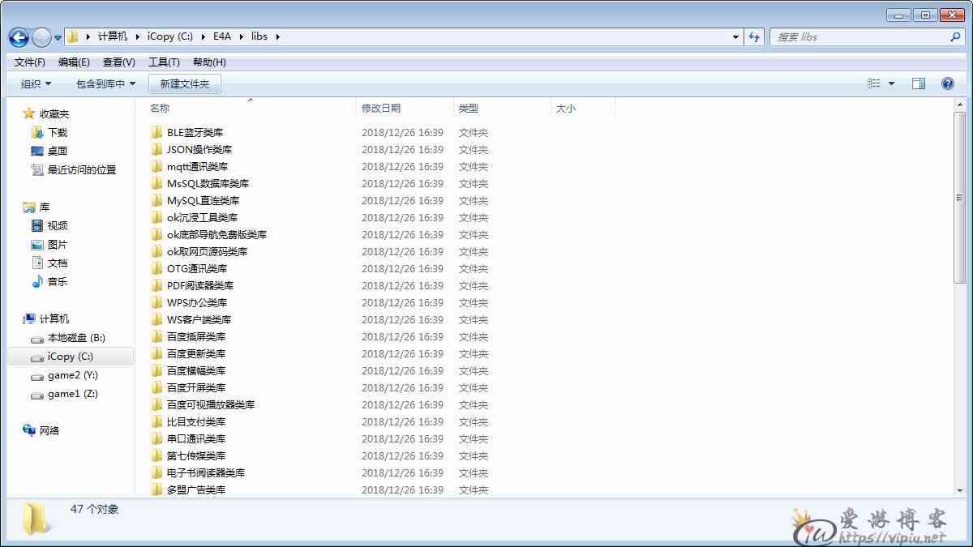The image size is (973, 547).
Task: Open the recent pages history dropdown
Action: [58, 38]
